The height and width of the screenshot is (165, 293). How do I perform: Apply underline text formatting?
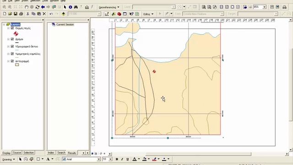click(x=127, y=159)
